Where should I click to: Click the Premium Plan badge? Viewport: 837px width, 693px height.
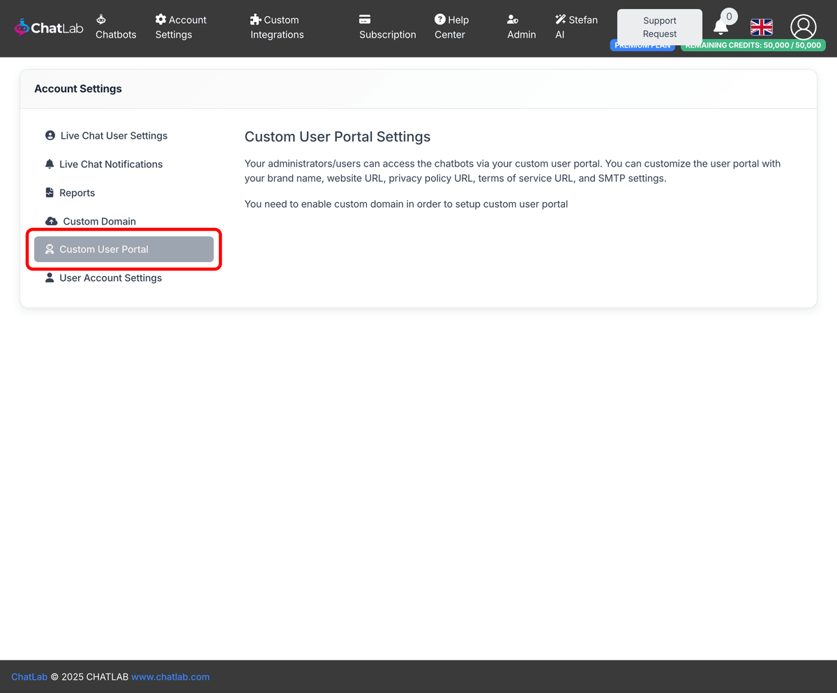[642, 45]
